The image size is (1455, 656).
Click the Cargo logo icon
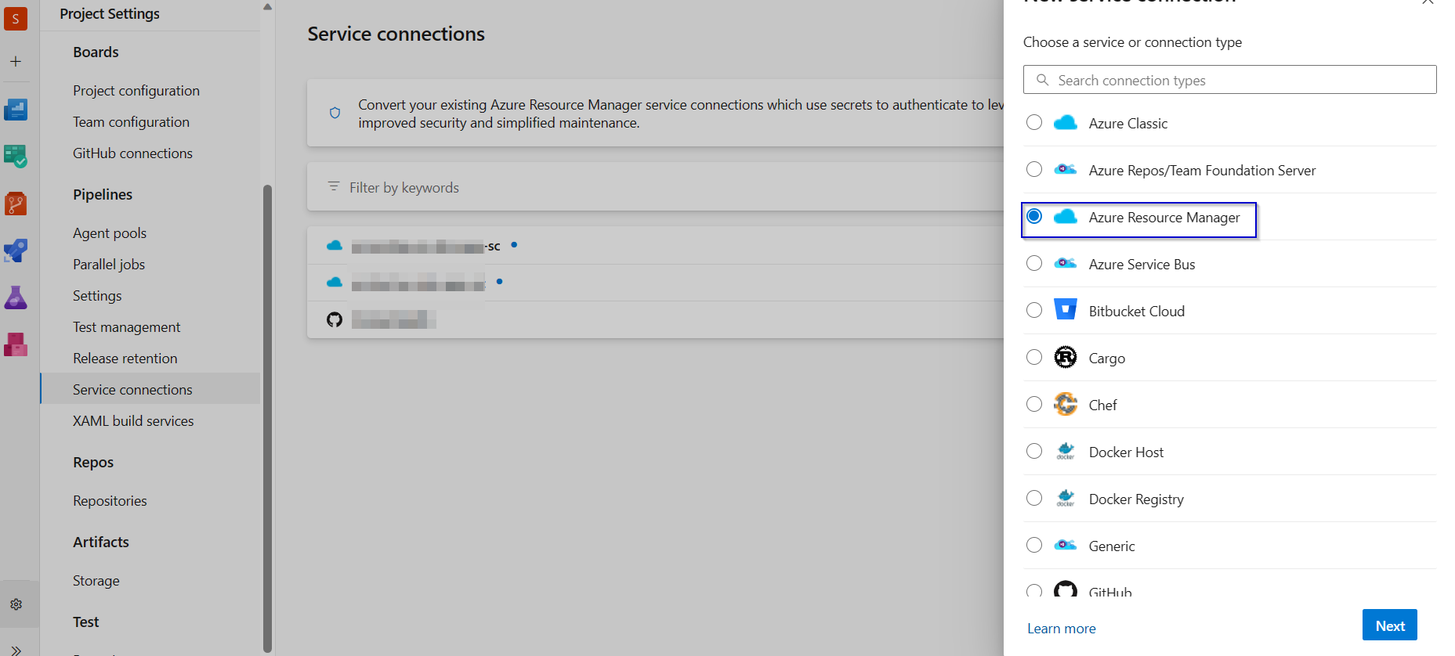[x=1066, y=357]
